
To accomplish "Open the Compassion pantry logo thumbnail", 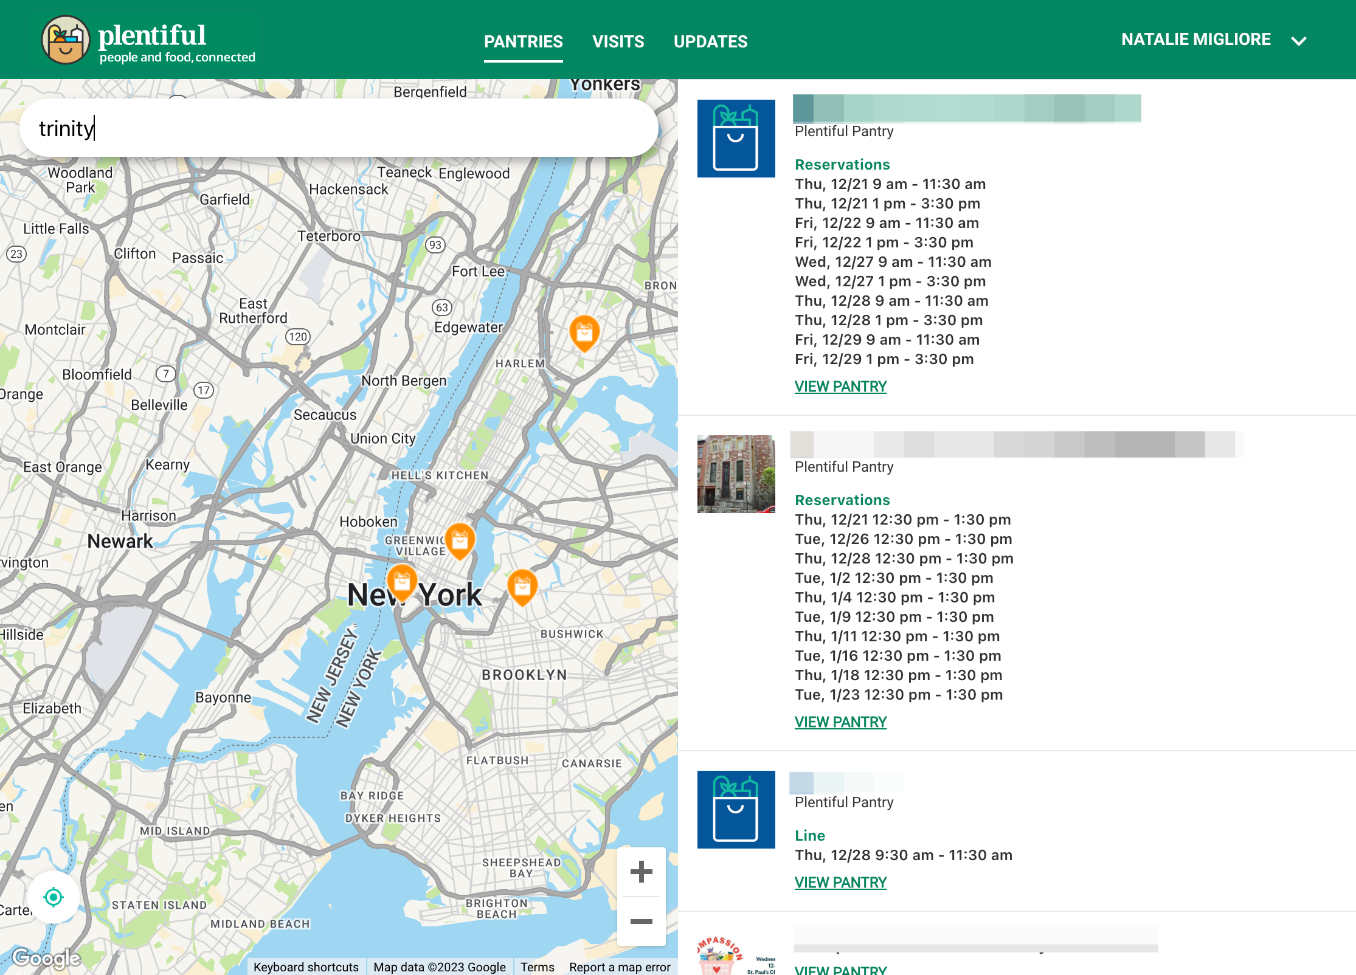I will (x=736, y=955).
